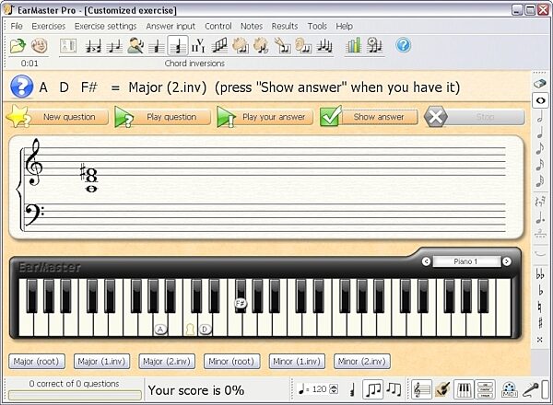The image size is (553, 405).
Task: Adjust tempo with the 120 stepper arrows
Action: [334, 389]
